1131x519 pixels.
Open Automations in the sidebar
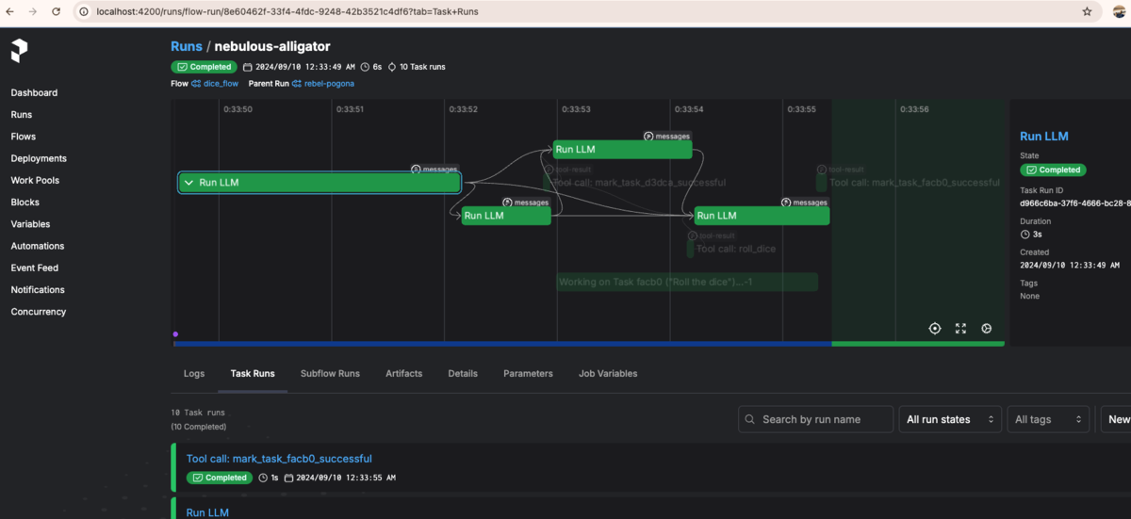tap(38, 246)
